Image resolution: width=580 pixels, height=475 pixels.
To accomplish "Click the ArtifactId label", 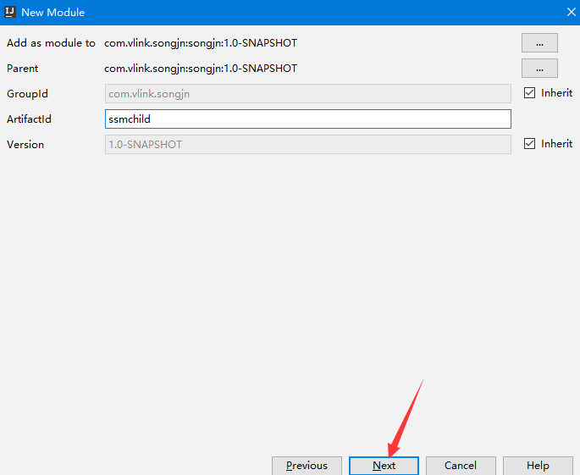I will tap(29, 119).
